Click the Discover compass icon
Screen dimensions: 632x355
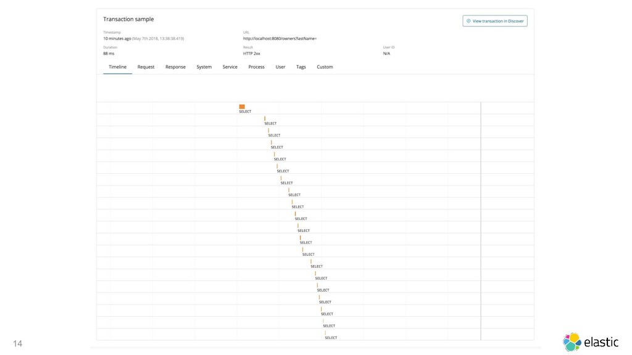point(468,21)
